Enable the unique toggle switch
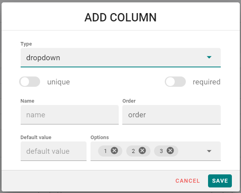The width and height of the screenshot is (241, 193). 30,82
